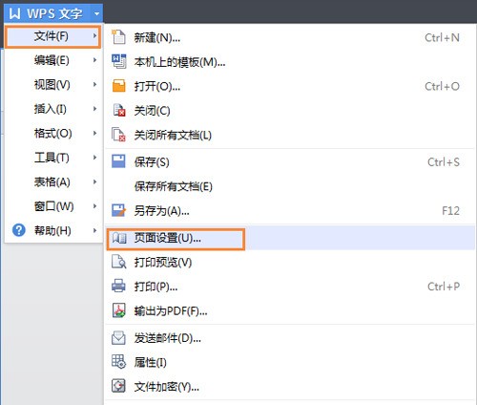Select 页面设置(U)... menu entry
This screenshot has height=405, width=477.
pos(290,238)
